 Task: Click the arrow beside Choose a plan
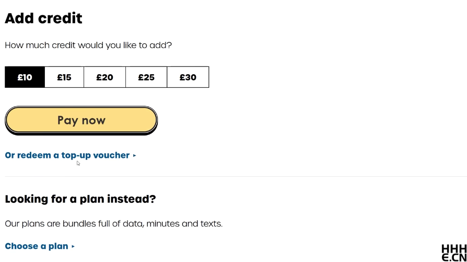pyautogui.click(x=73, y=246)
